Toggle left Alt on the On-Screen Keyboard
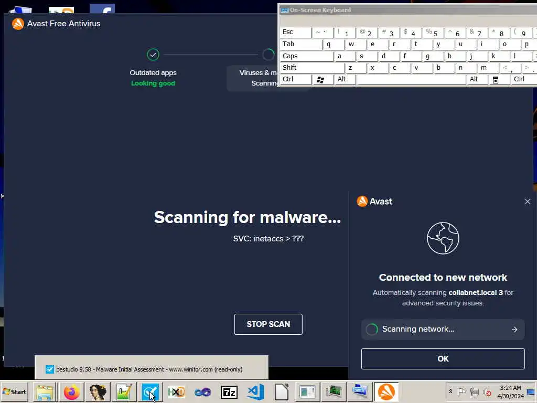 click(x=345, y=80)
